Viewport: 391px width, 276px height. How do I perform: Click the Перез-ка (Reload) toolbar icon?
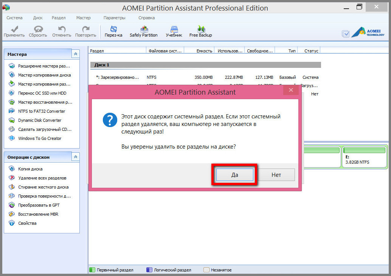point(113,29)
